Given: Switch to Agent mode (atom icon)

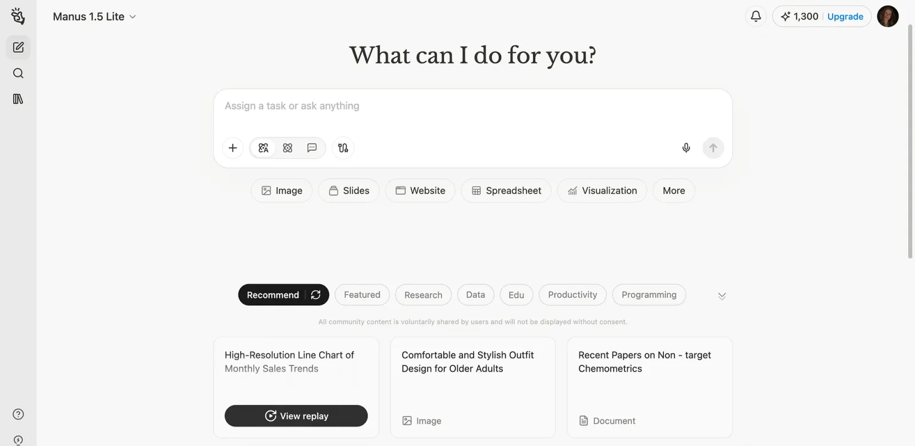Looking at the screenshot, I should point(288,148).
